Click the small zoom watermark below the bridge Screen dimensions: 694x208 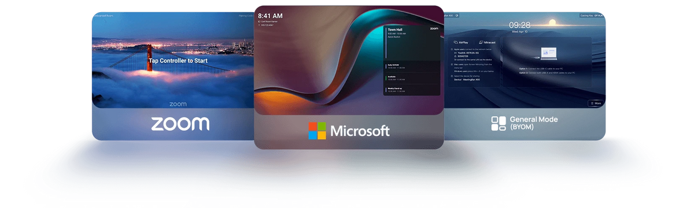(178, 105)
